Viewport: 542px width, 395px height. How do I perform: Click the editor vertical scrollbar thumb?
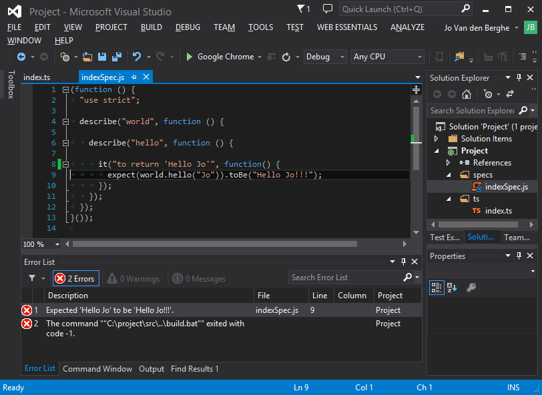click(417, 138)
